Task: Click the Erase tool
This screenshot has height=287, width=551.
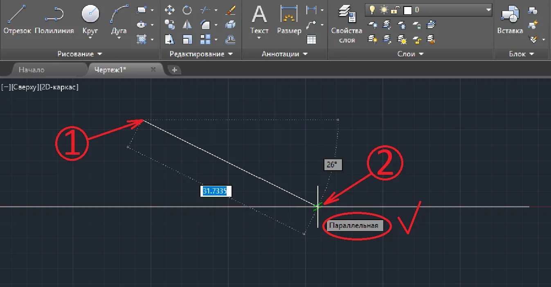Action: click(231, 10)
